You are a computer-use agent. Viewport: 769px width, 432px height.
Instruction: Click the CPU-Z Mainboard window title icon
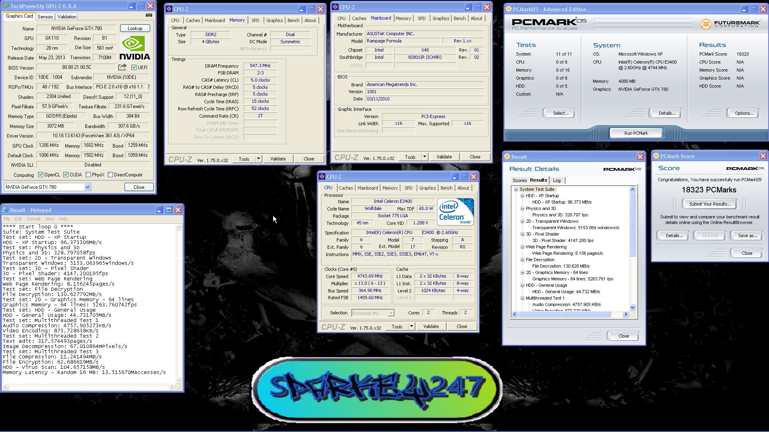(x=335, y=7)
